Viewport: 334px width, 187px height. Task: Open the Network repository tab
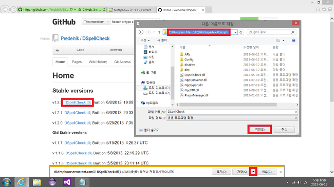[x=116, y=50]
